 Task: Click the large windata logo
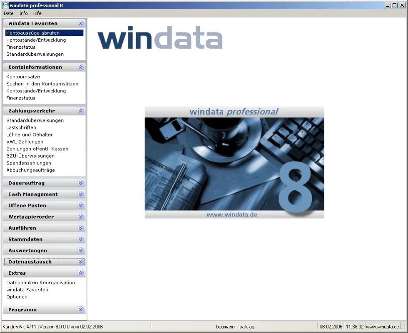[x=160, y=38]
